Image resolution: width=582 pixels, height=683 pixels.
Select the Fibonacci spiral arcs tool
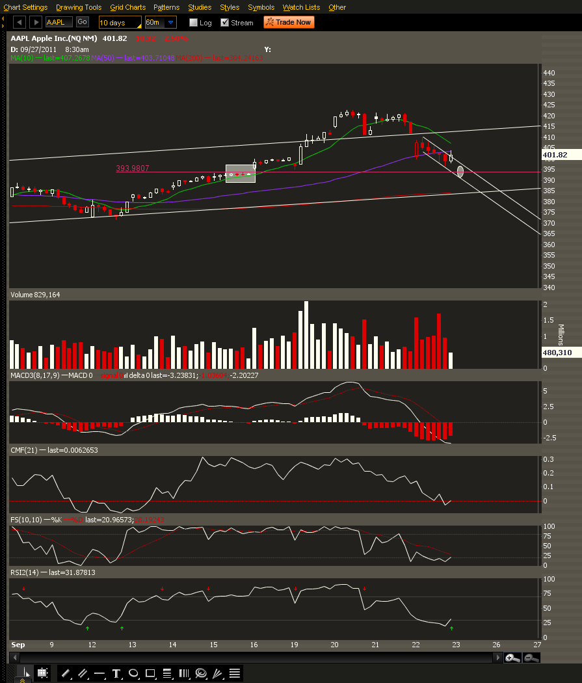(x=201, y=673)
